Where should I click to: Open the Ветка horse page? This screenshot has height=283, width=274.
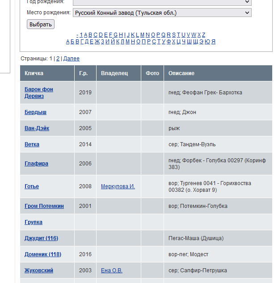[32, 144]
